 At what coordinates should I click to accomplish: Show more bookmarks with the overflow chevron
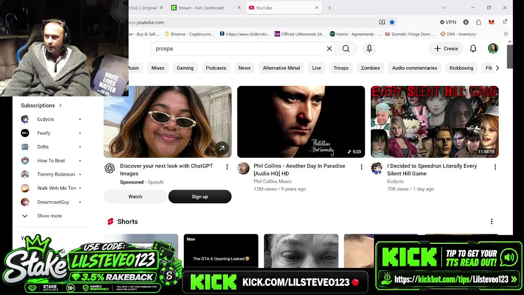tap(506, 34)
